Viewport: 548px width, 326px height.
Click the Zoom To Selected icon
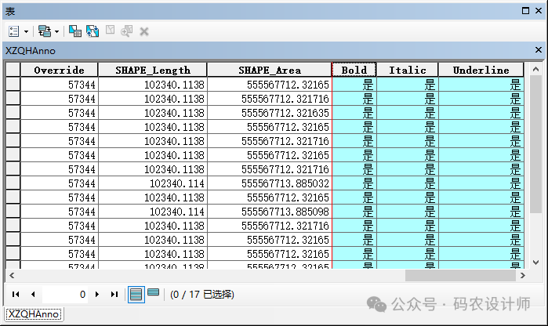pyautogui.click(x=127, y=31)
